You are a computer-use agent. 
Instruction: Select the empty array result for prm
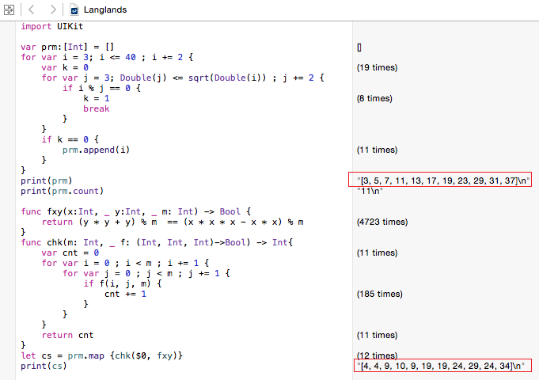[359, 47]
